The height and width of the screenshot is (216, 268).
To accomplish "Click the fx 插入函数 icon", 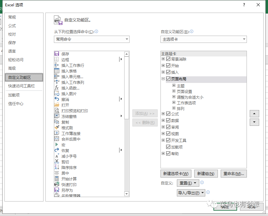I will pos(57,88).
